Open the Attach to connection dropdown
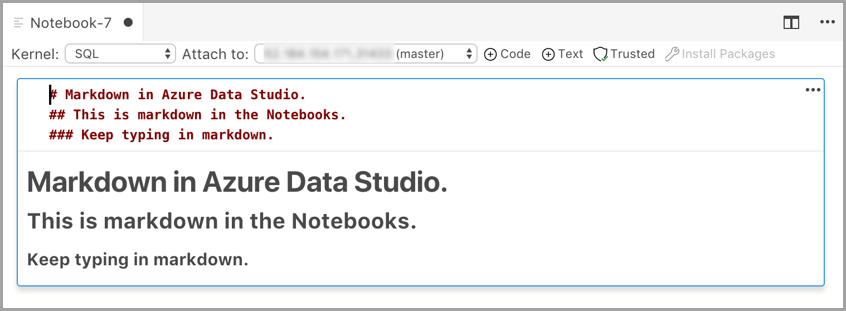 coord(366,54)
